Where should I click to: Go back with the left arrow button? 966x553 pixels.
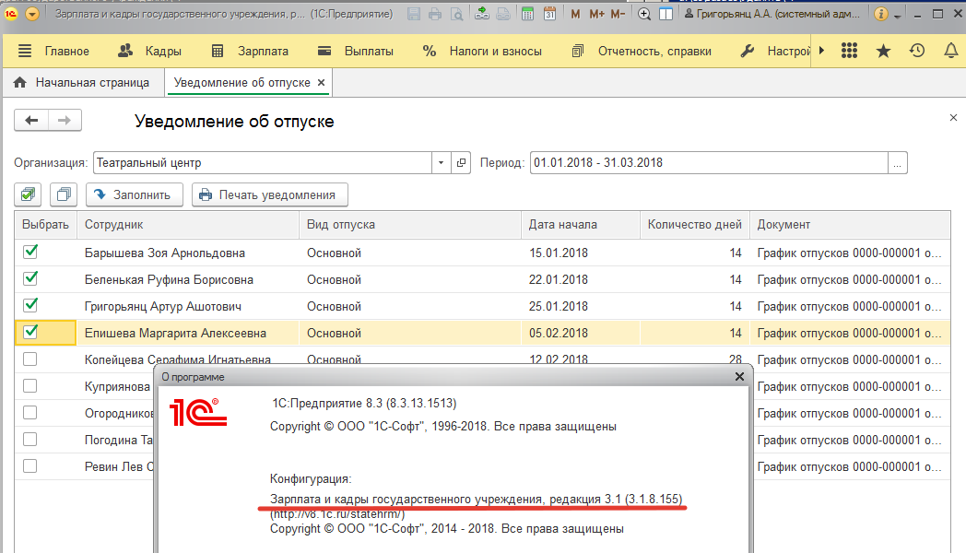coord(31,120)
